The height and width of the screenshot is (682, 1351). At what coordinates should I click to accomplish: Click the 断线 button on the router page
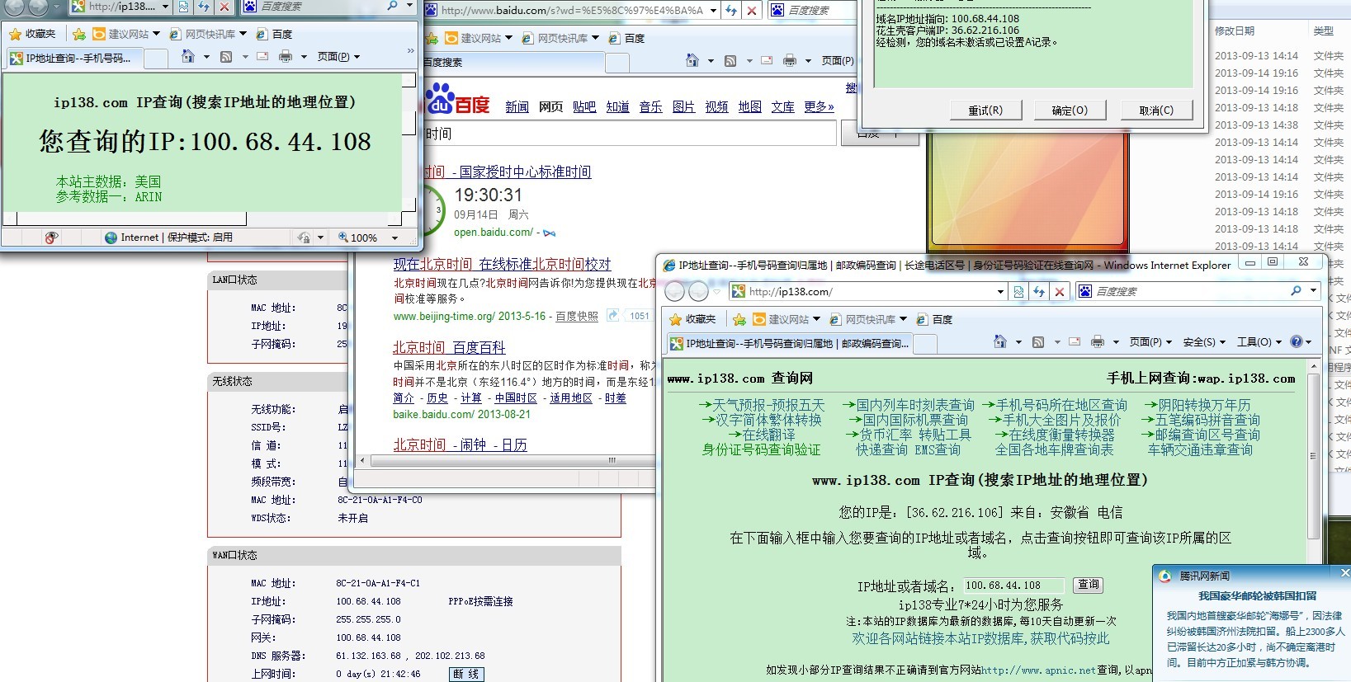pyautogui.click(x=466, y=674)
